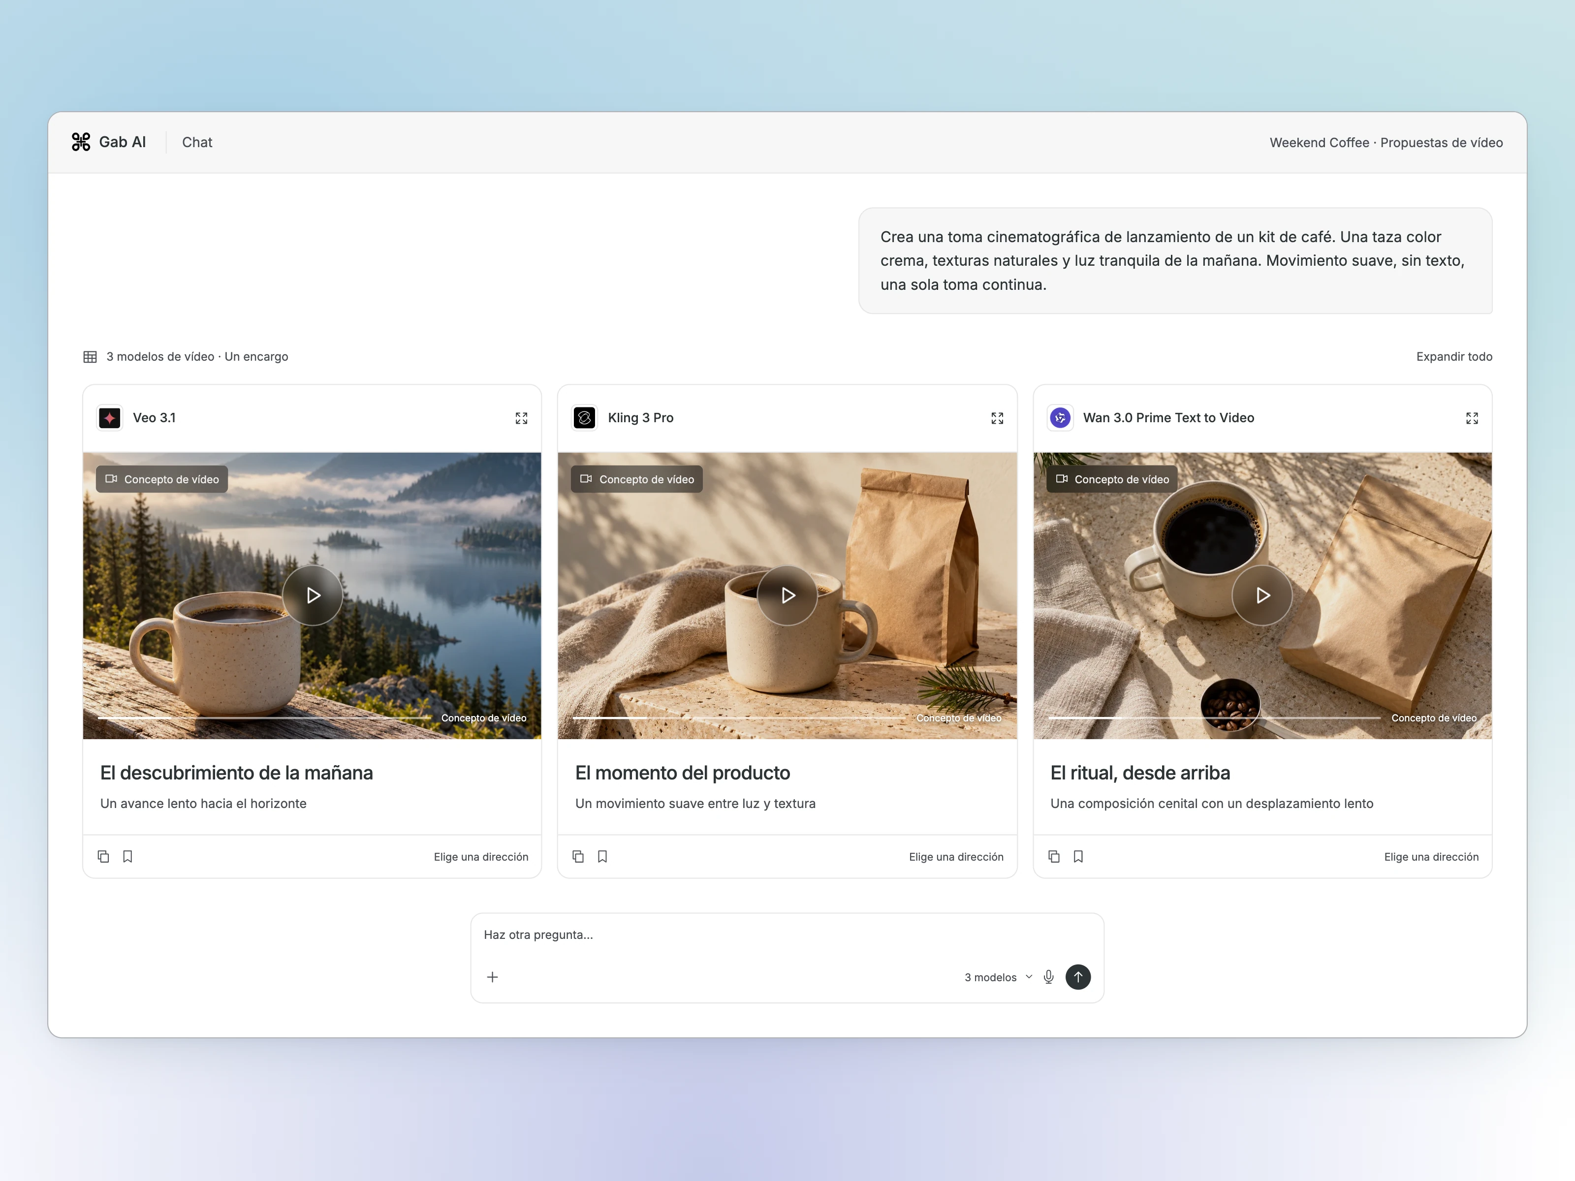Screen dimensions: 1575x1181
Task: Play the Kling 3 Pro video concept
Action: [x=787, y=595]
